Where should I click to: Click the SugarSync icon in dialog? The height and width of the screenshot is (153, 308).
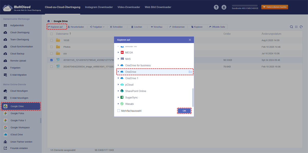[122, 97]
